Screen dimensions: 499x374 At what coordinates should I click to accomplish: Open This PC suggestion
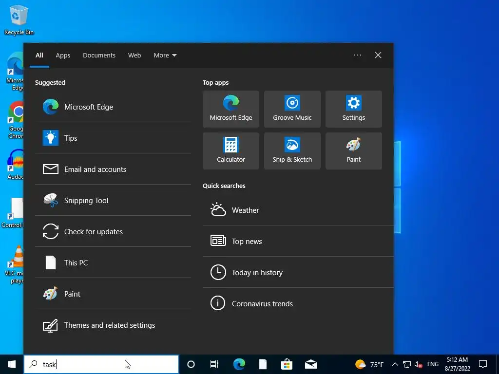coord(113,262)
